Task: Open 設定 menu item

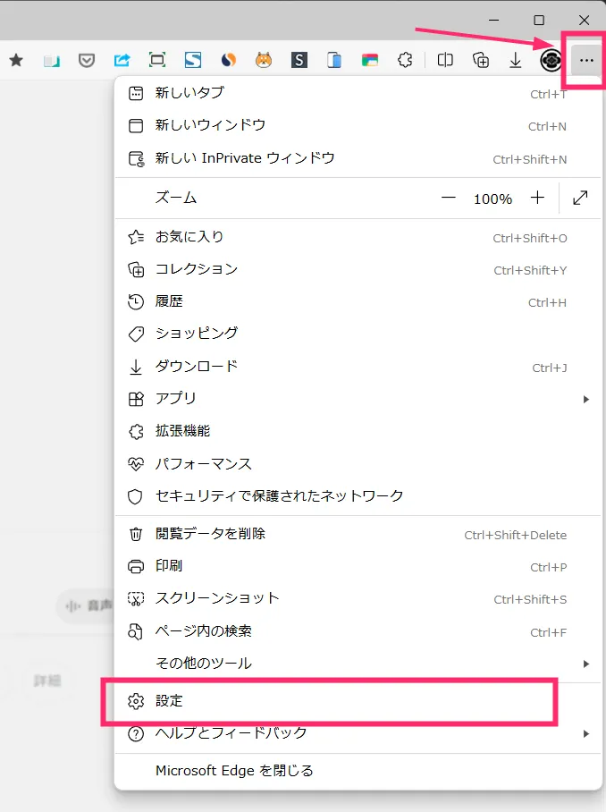Action: coord(358,700)
